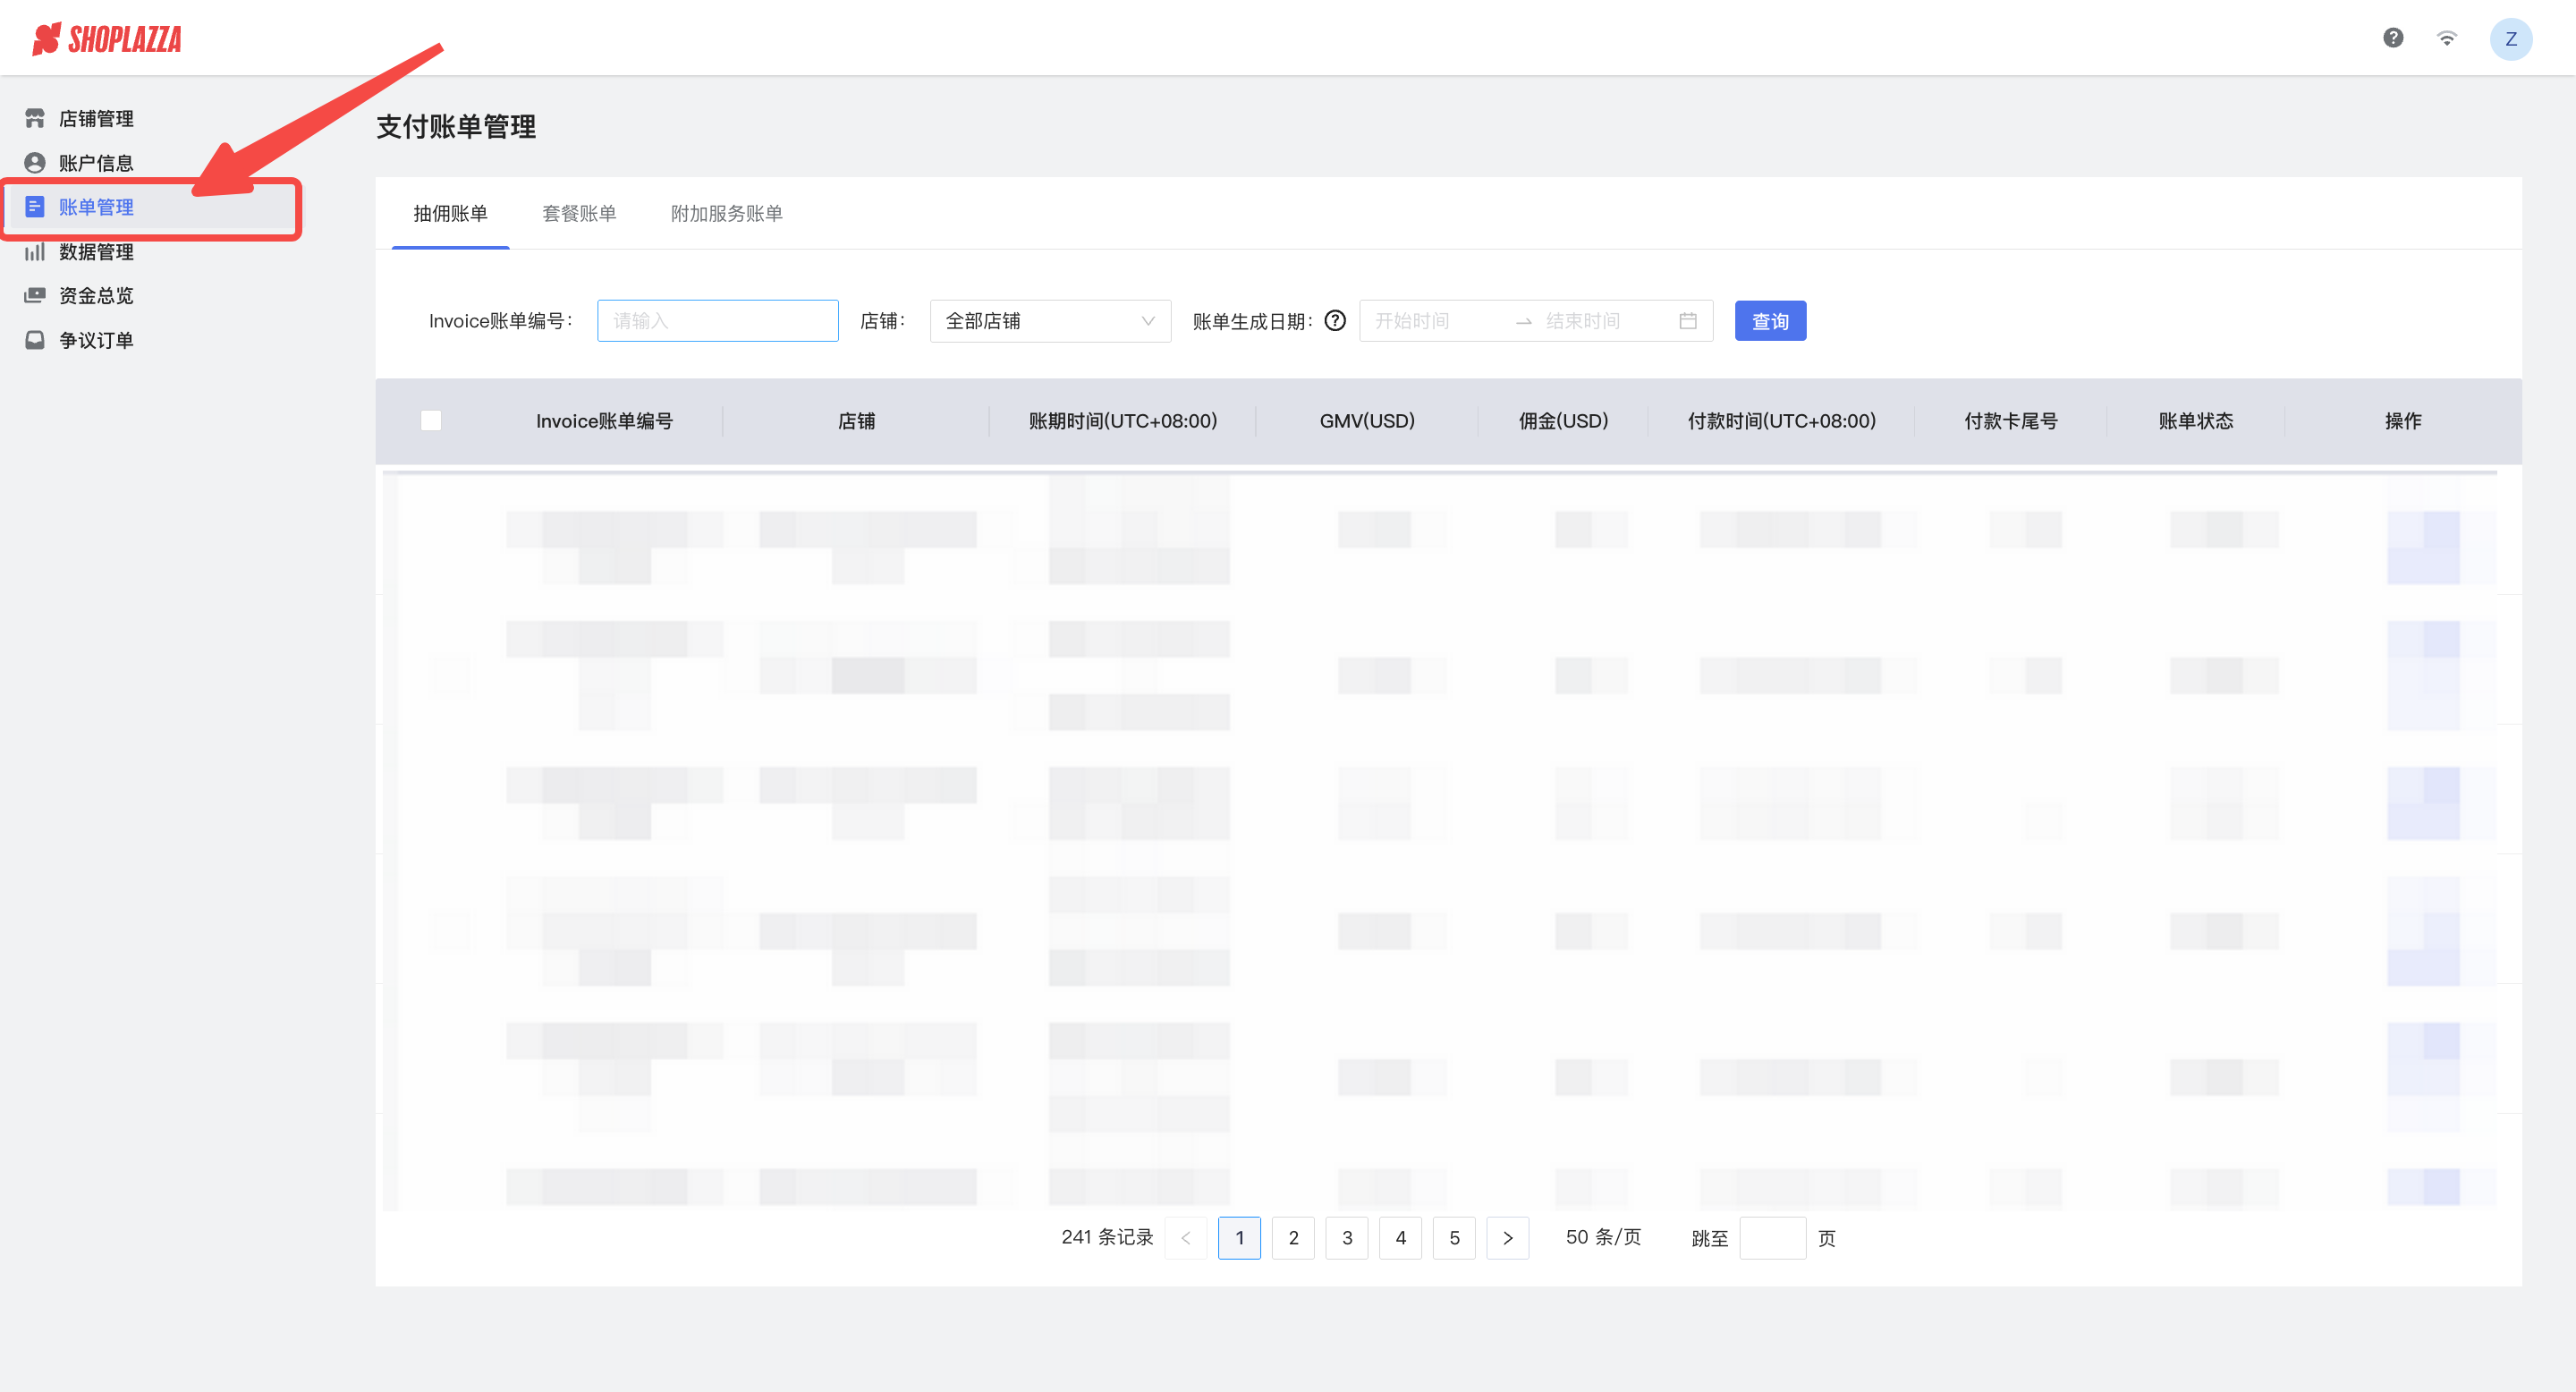Focus the Invoice账单编号 input field

point(717,321)
